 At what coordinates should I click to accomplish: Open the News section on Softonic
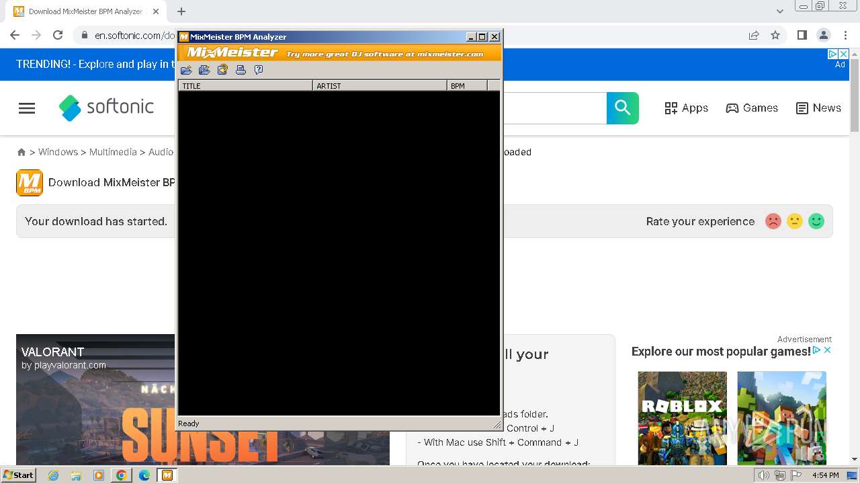click(818, 108)
